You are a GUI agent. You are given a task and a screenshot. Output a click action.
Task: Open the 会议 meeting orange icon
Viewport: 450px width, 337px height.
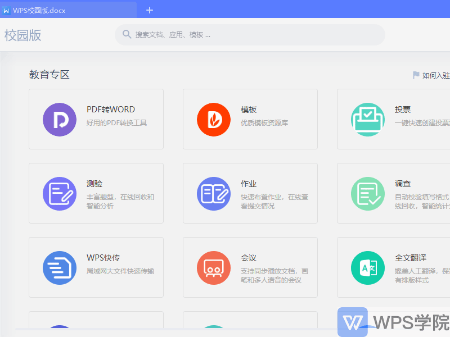tap(214, 268)
